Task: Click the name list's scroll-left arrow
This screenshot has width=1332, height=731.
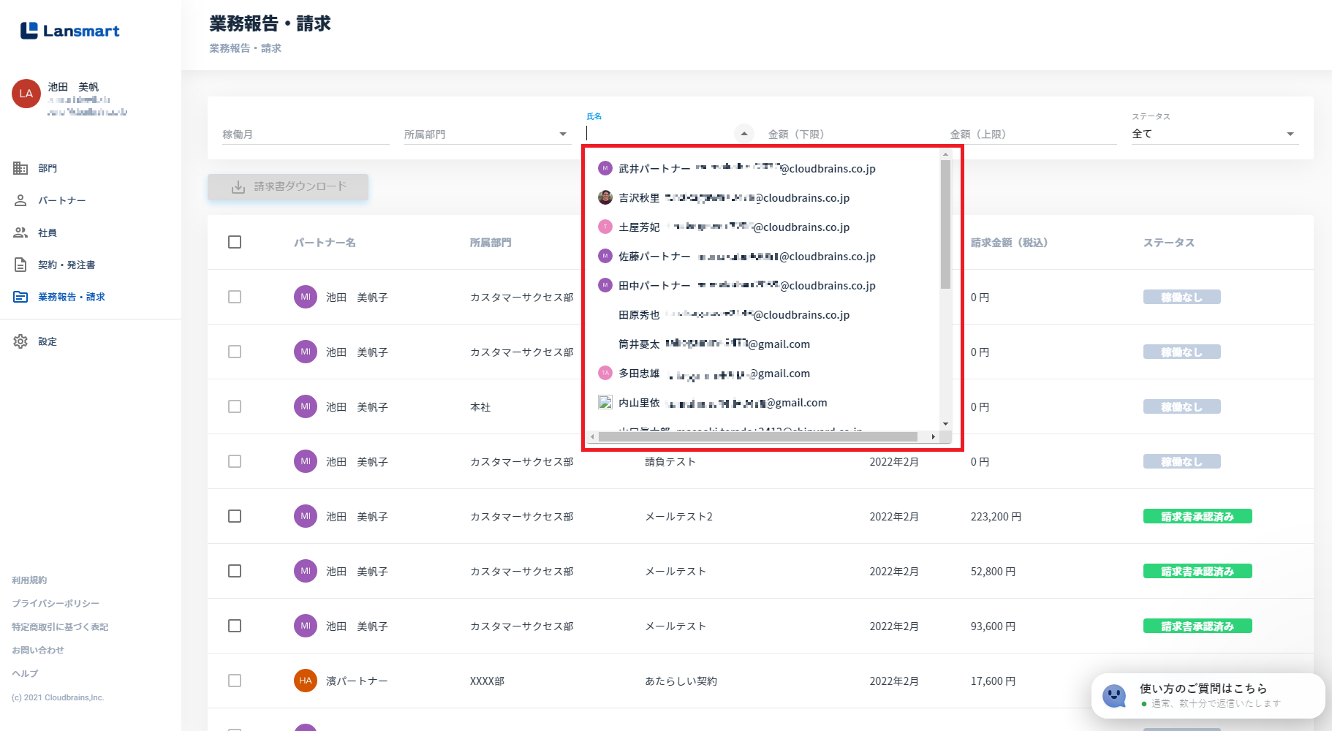Action: pyautogui.click(x=592, y=436)
